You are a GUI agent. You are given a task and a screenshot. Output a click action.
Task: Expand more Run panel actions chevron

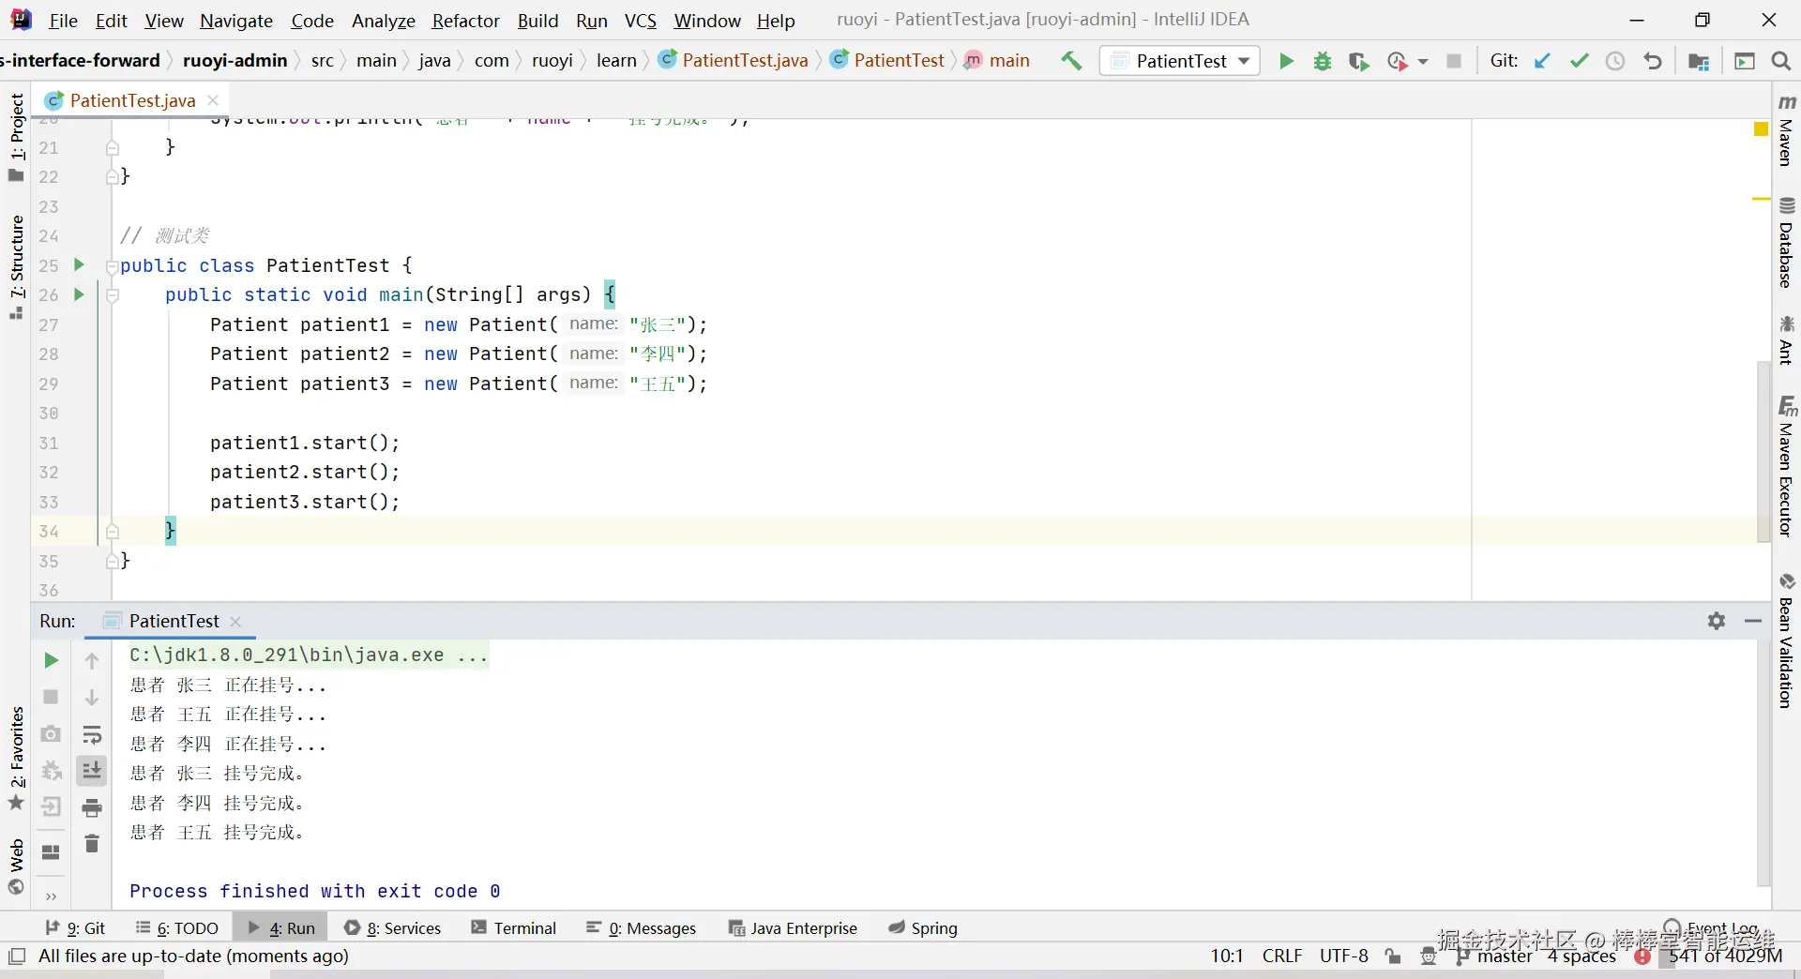click(52, 896)
